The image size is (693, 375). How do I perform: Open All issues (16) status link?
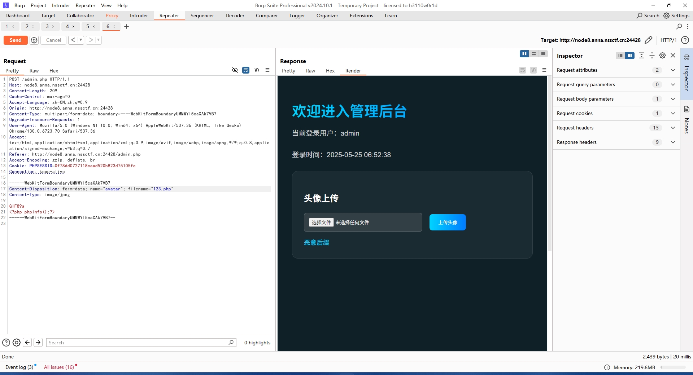coord(59,367)
